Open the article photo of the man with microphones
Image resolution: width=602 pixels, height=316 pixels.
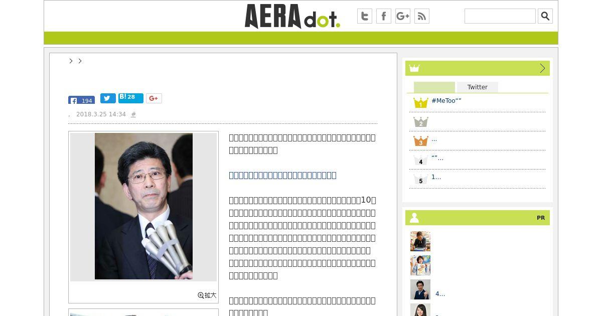coord(143,206)
